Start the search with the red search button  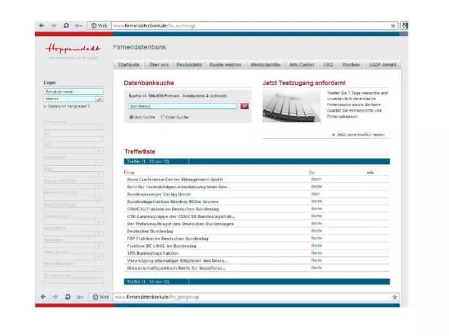point(244,106)
